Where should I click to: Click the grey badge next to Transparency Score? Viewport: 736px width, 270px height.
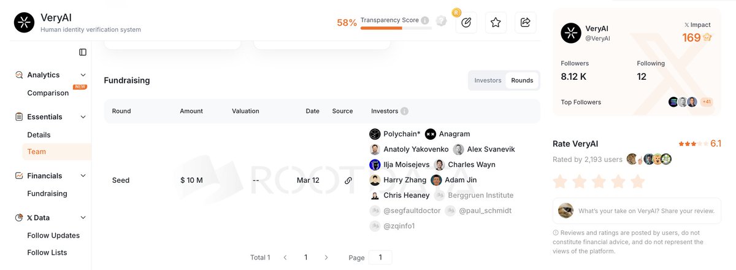(x=441, y=21)
